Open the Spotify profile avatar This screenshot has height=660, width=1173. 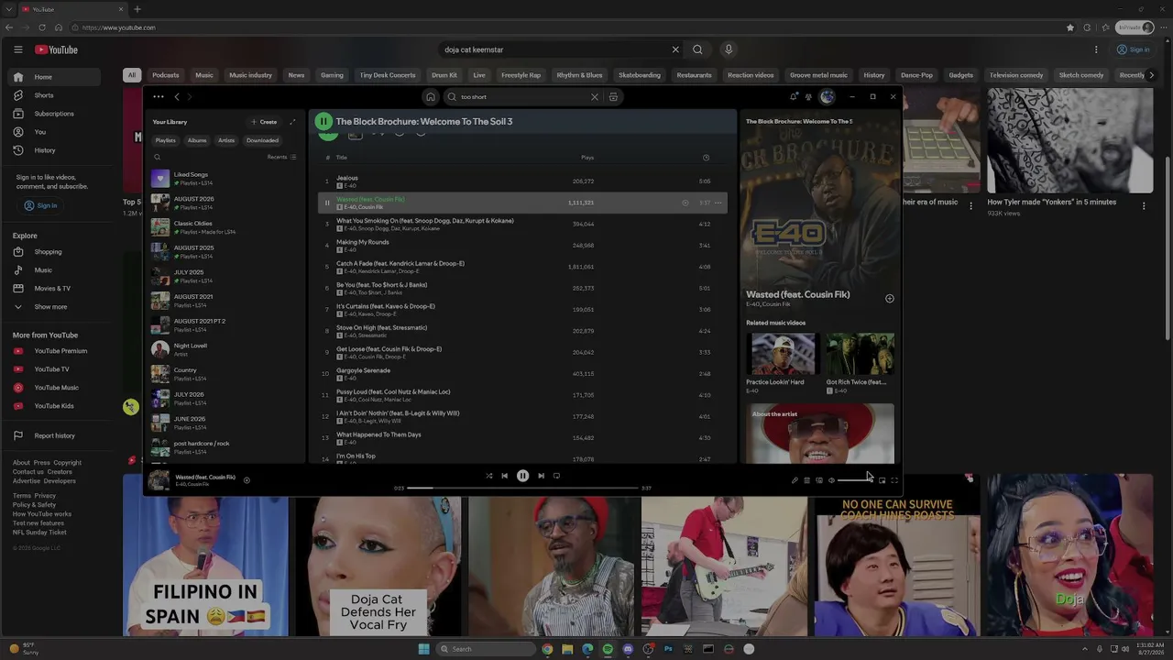(x=828, y=97)
